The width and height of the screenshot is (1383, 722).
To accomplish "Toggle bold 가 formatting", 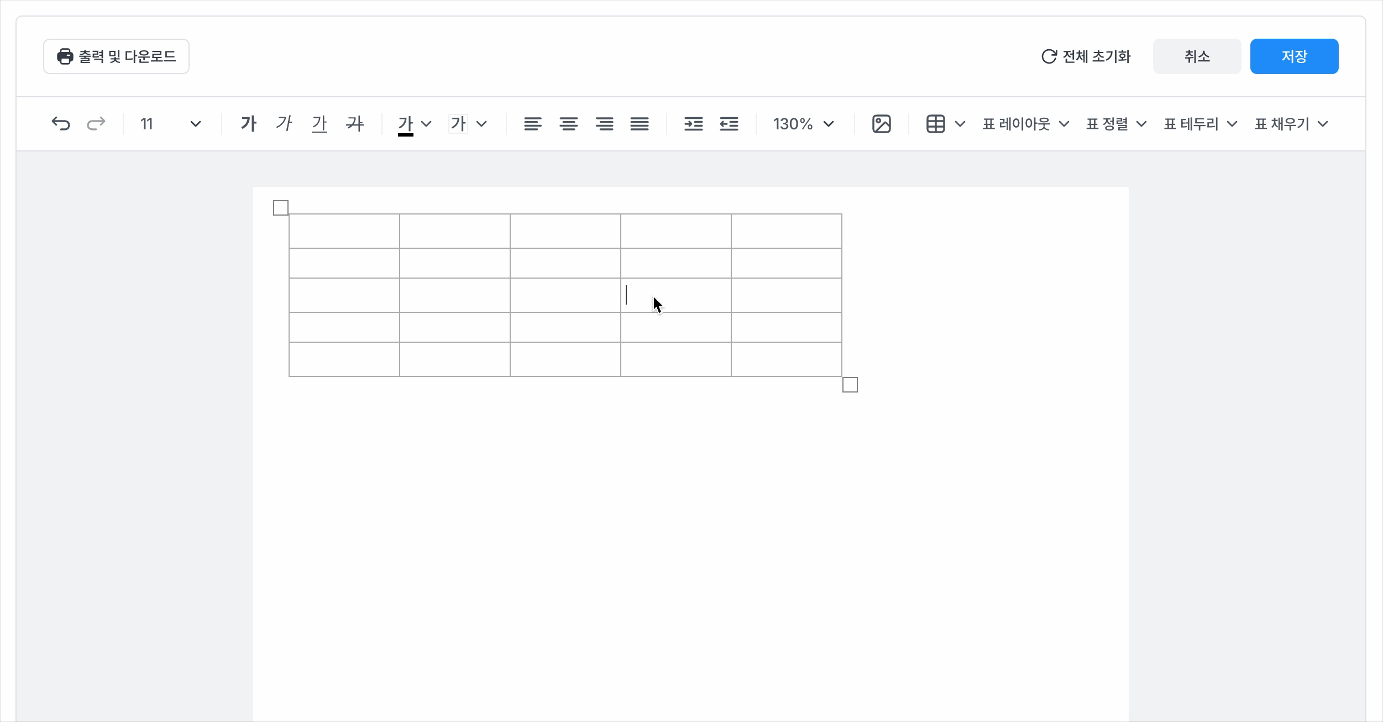I will [x=249, y=123].
